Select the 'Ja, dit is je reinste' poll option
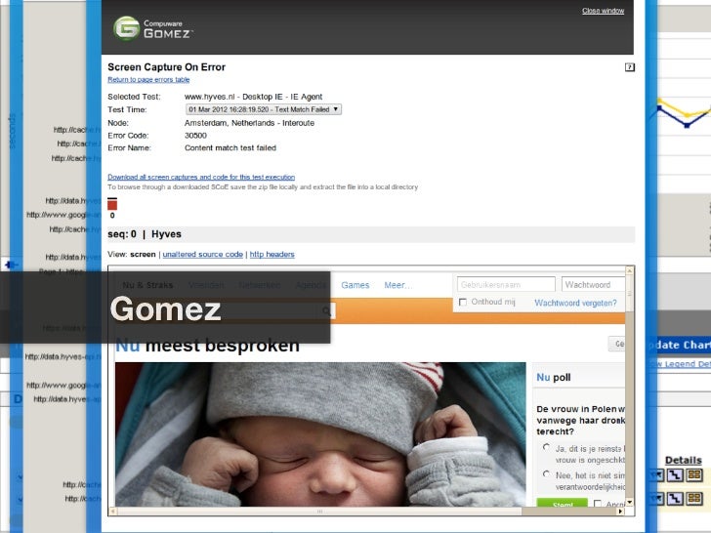This screenshot has height=533, width=711. (x=546, y=447)
